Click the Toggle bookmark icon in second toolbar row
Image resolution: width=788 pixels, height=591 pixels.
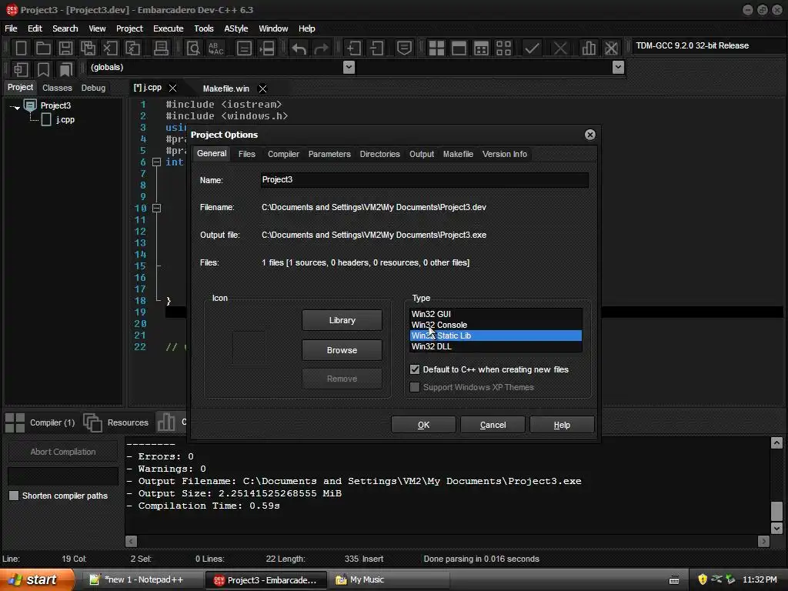(43, 68)
